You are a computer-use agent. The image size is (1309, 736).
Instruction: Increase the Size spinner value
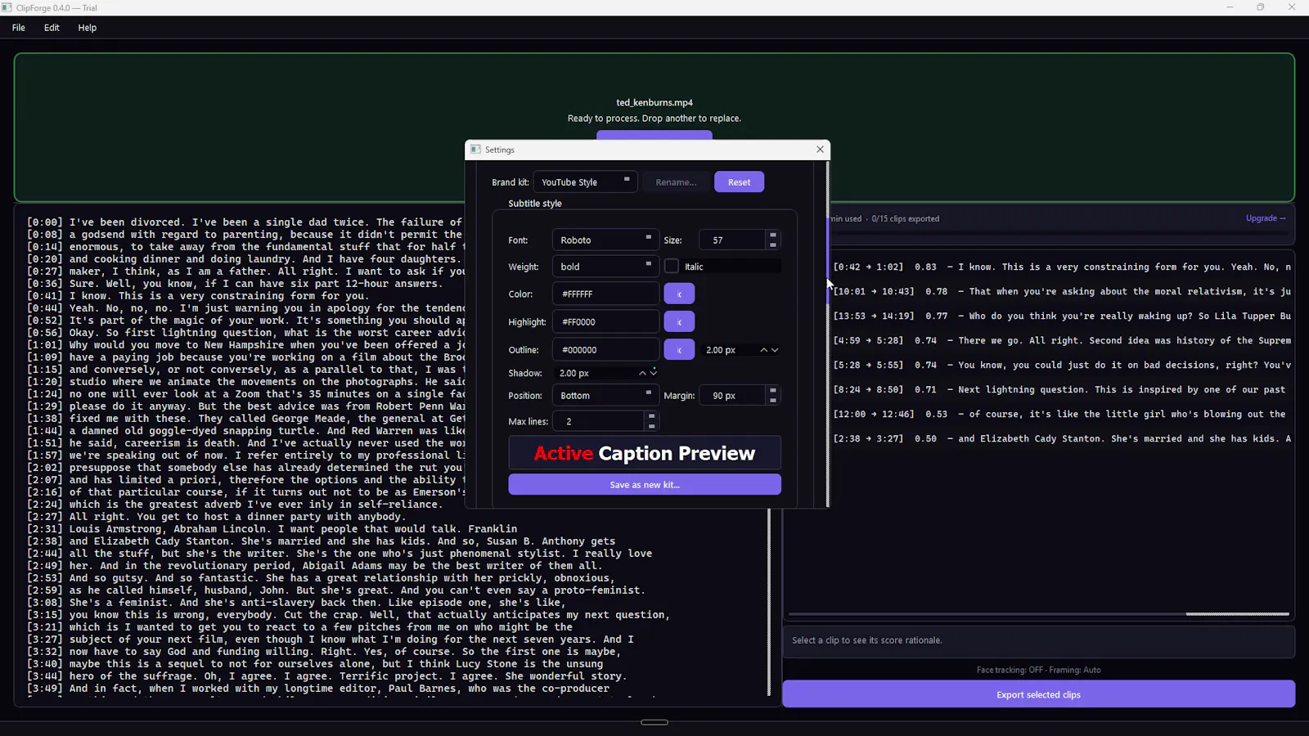772,236
